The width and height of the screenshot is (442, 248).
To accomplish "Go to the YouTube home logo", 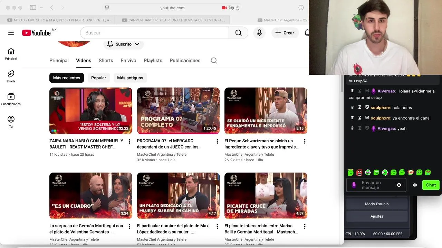I will tap(36, 33).
